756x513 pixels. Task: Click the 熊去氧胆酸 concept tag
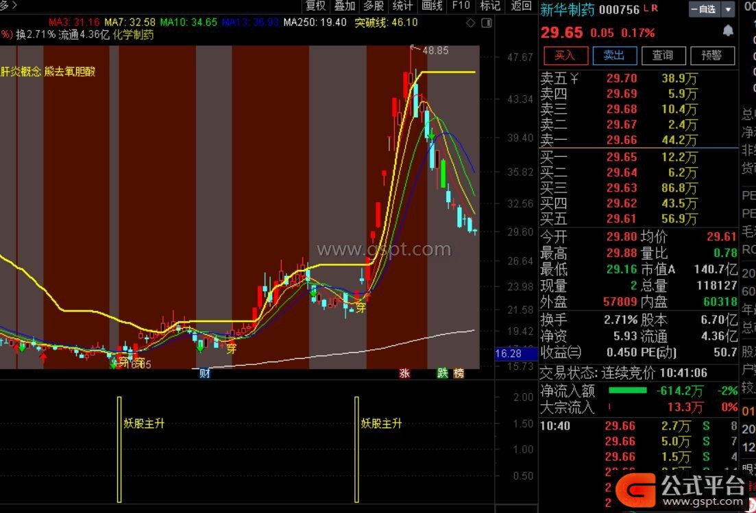(70, 72)
